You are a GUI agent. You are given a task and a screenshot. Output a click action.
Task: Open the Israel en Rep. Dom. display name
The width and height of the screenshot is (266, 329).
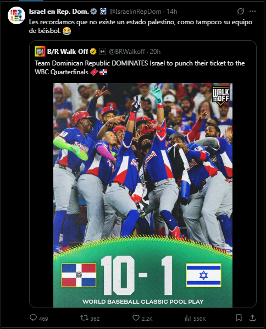(x=59, y=12)
